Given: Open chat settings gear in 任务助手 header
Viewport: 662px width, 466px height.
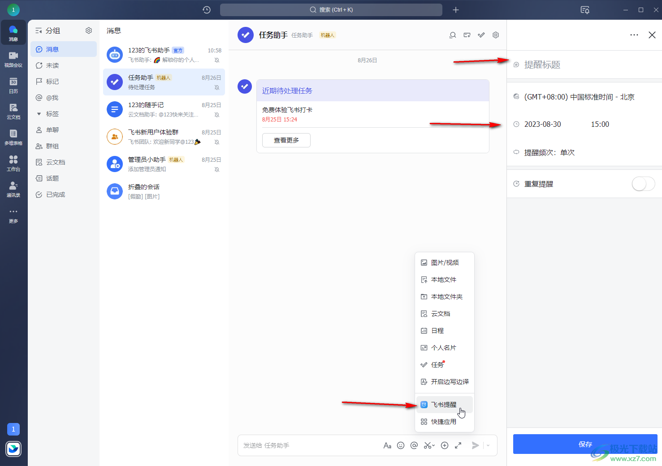Looking at the screenshot, I should click(496, 35).
